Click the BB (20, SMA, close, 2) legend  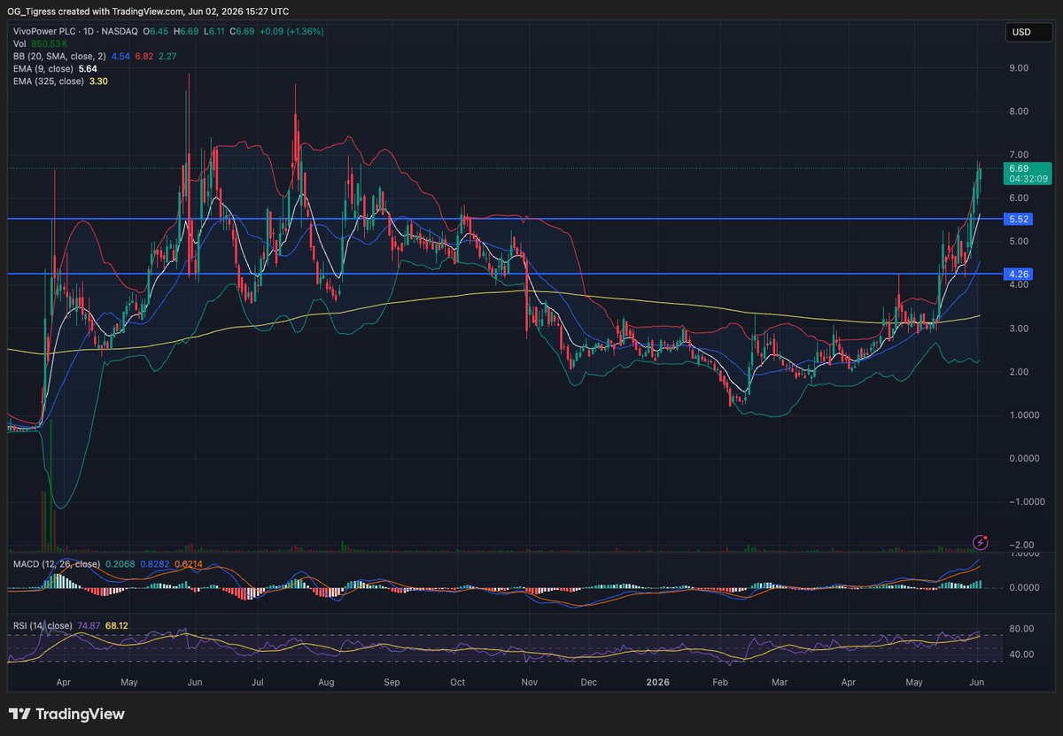[59, 55]
